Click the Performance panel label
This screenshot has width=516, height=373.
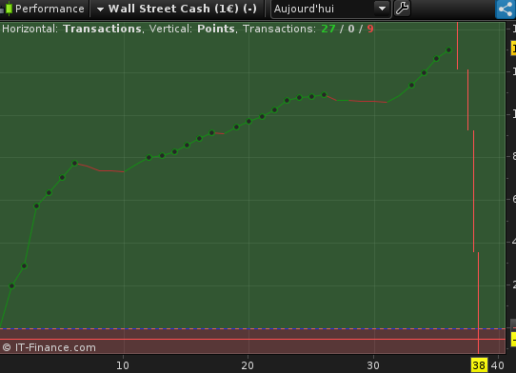50,9
